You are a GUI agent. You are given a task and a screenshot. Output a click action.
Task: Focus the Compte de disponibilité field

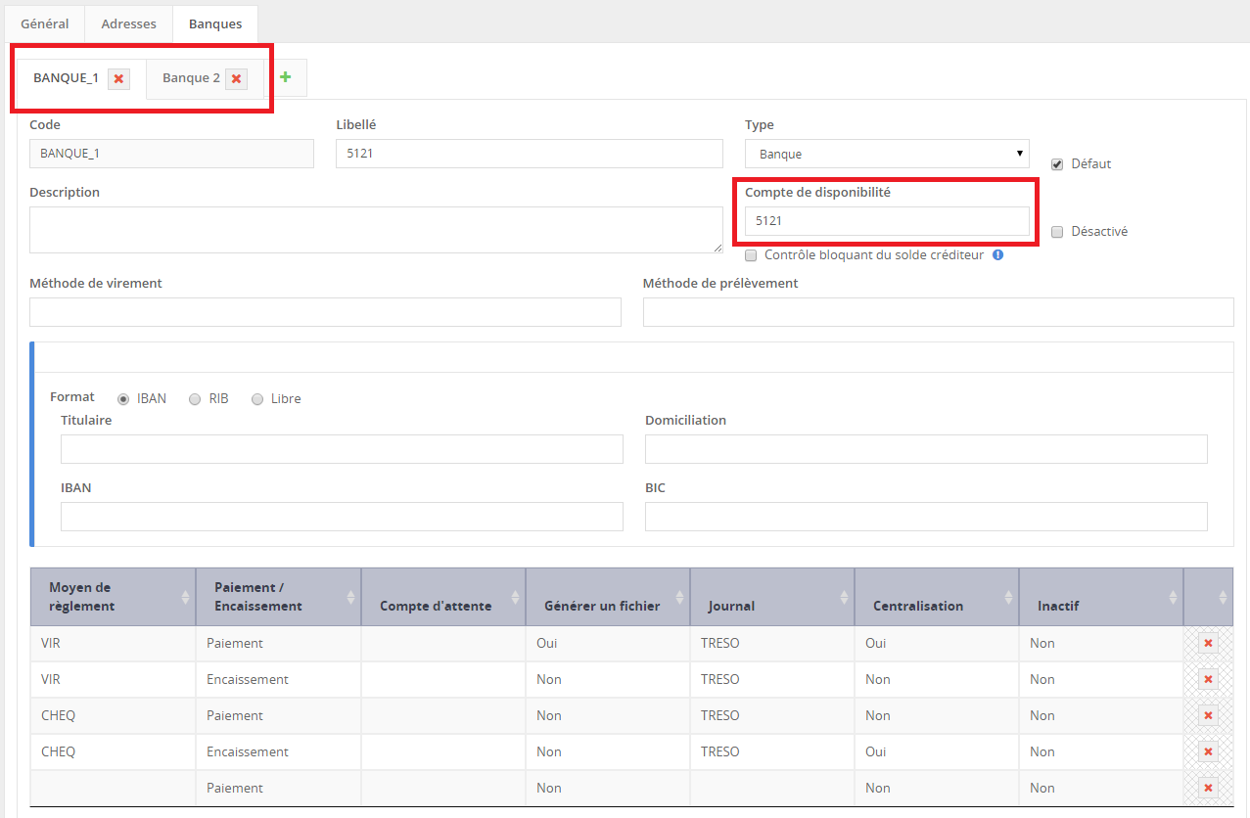coord(886,221)
